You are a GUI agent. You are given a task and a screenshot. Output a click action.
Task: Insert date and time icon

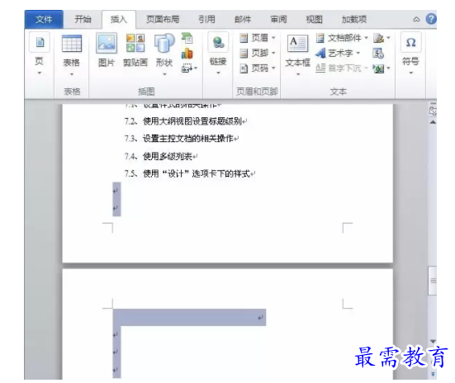point(378,54)
